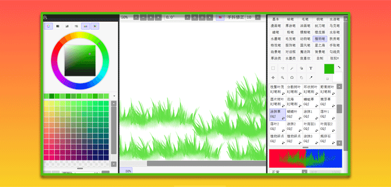
Task: Switch to the 动物笔 brush group
Action: click(x=305, y=39)
